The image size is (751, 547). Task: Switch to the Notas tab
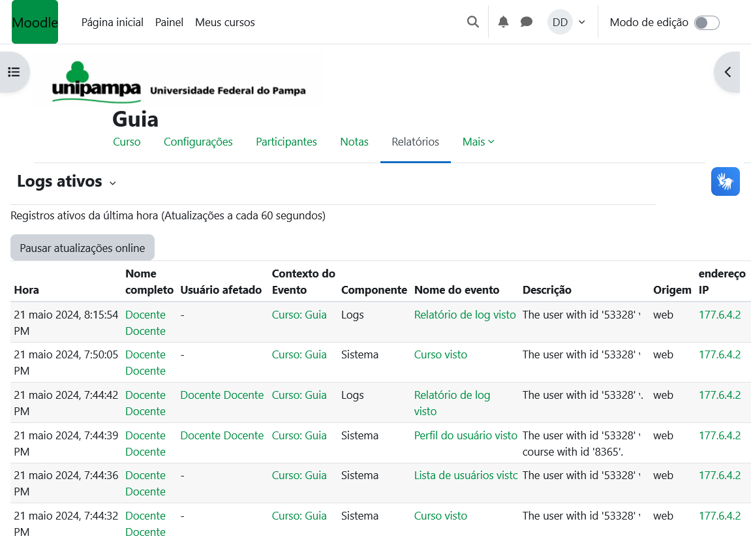pos(354,142)
